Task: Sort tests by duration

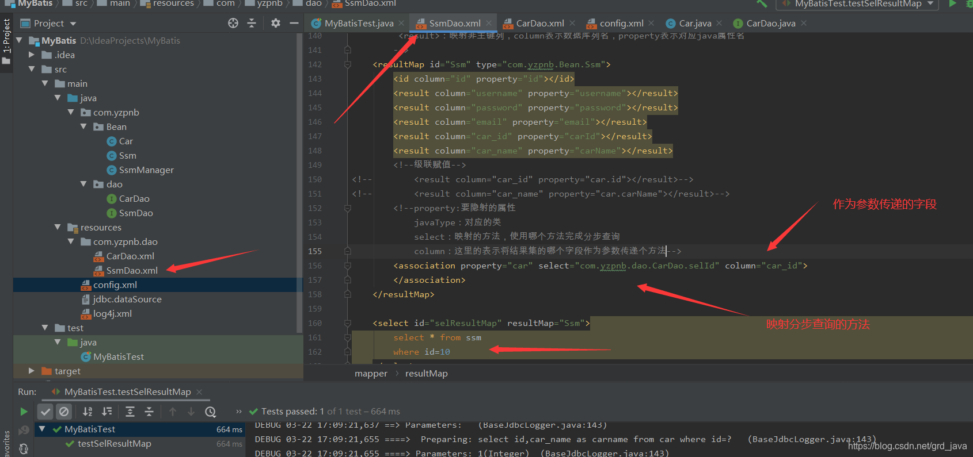Action: coord(107,412)
